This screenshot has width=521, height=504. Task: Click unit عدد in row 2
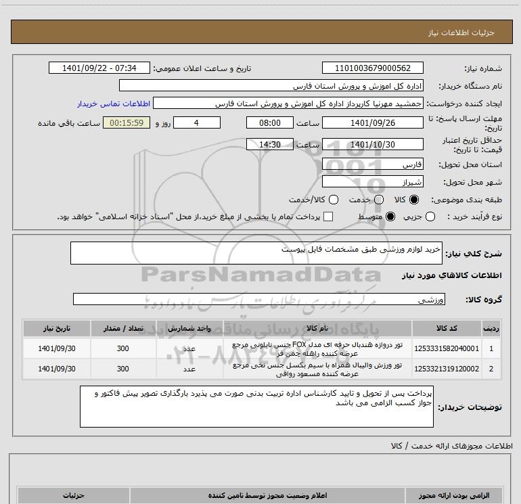pos(189,369)
